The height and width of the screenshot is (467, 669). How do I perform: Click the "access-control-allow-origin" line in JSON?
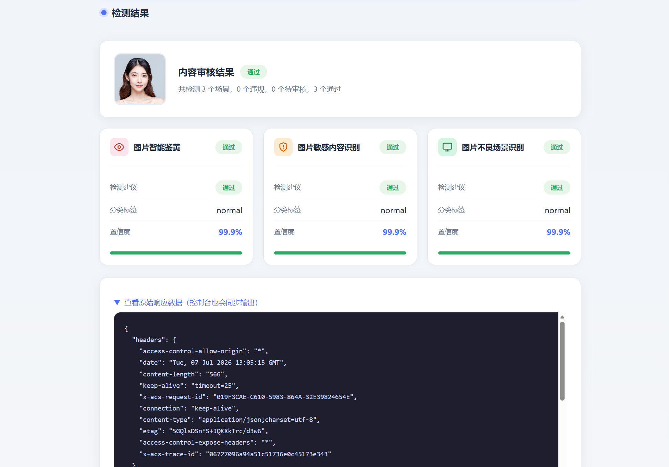(x=204, y=351)
